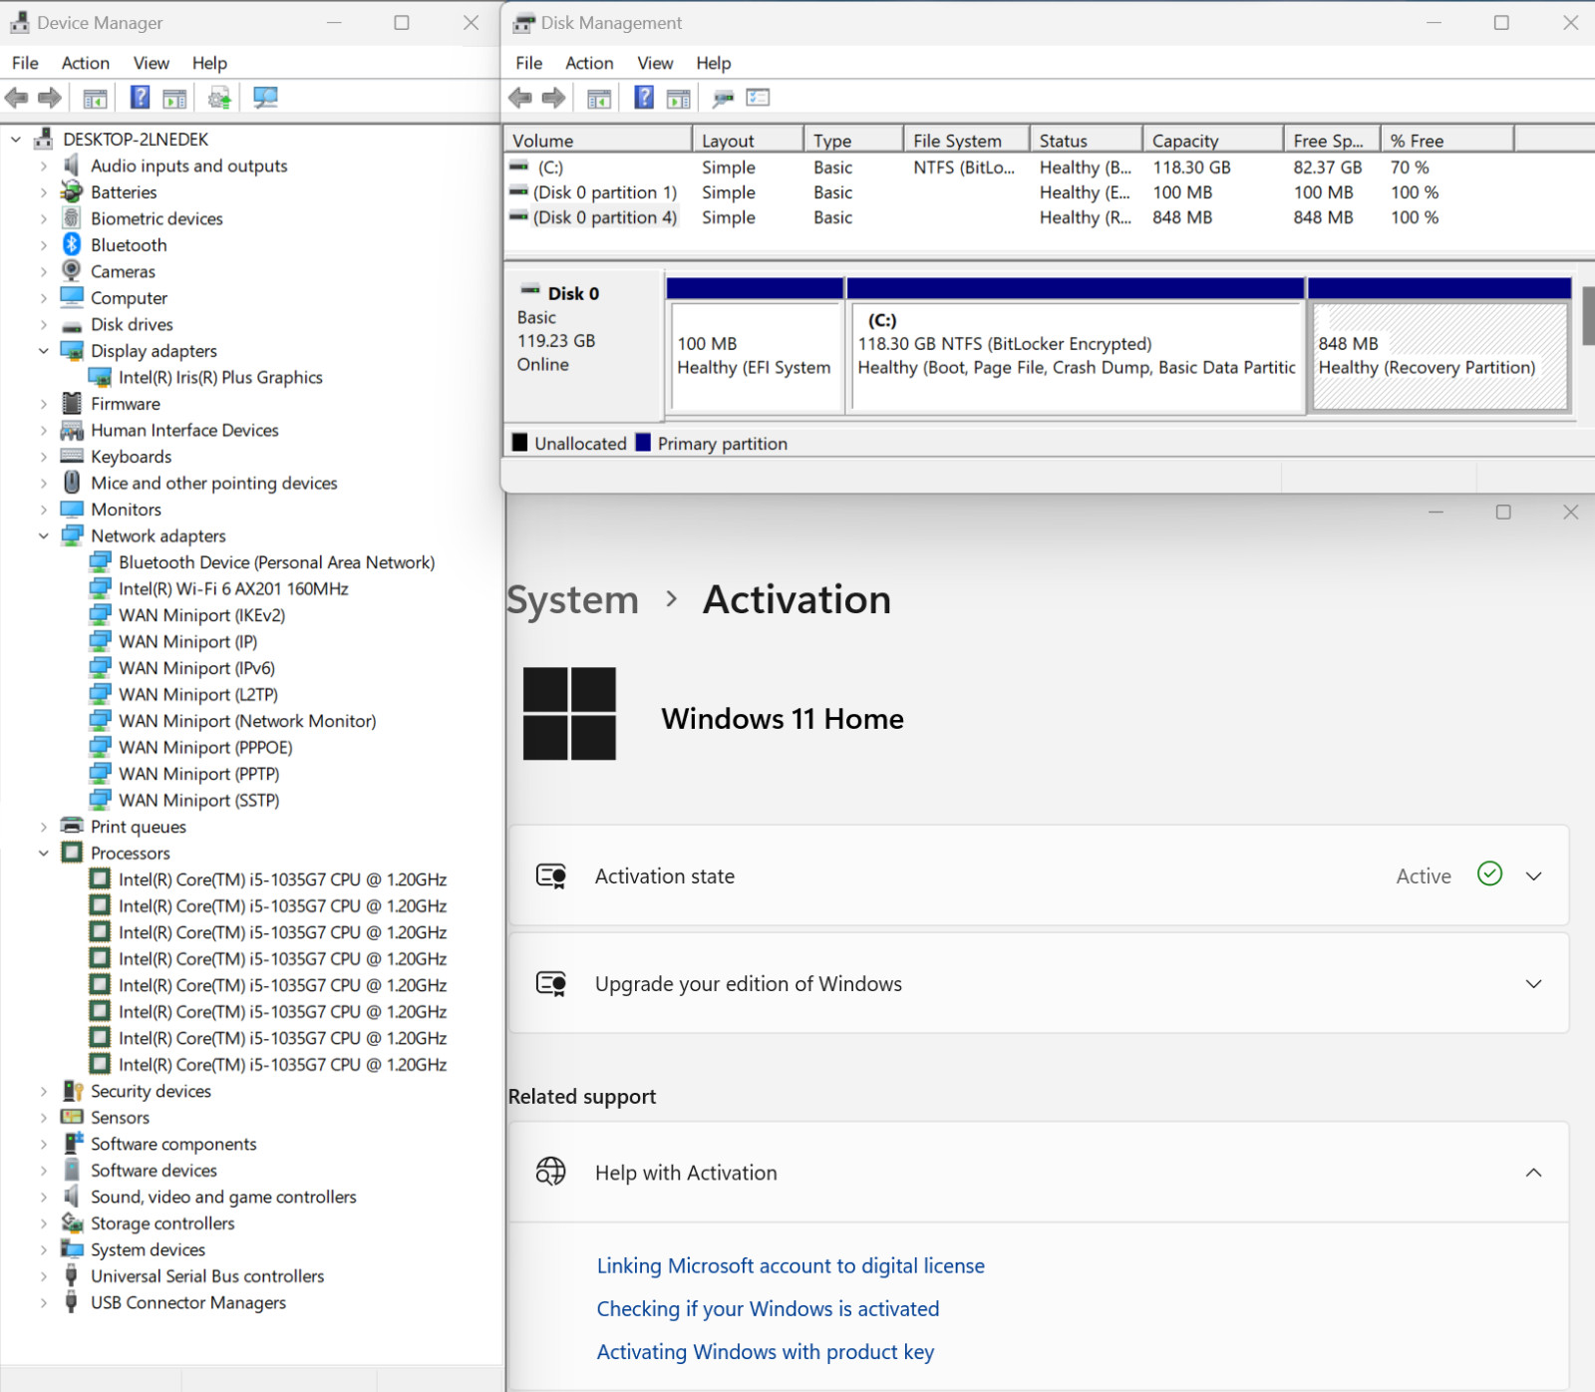Viewport: 1595px width, 1392px height.
Task: Click the Security devices icon
Action: (x=72, y=1091)
